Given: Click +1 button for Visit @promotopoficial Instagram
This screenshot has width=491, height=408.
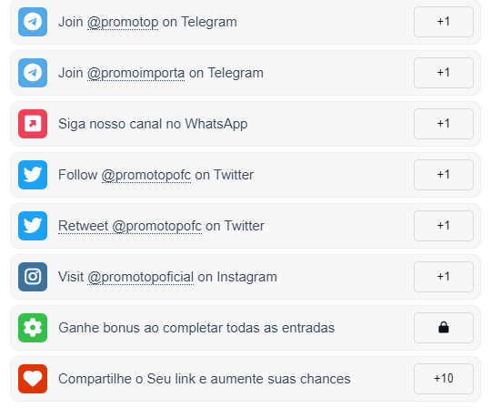Looking at the screenshot, I should click(444, 277).
